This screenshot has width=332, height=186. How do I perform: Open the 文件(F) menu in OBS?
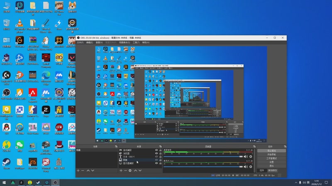coord(80,43)
